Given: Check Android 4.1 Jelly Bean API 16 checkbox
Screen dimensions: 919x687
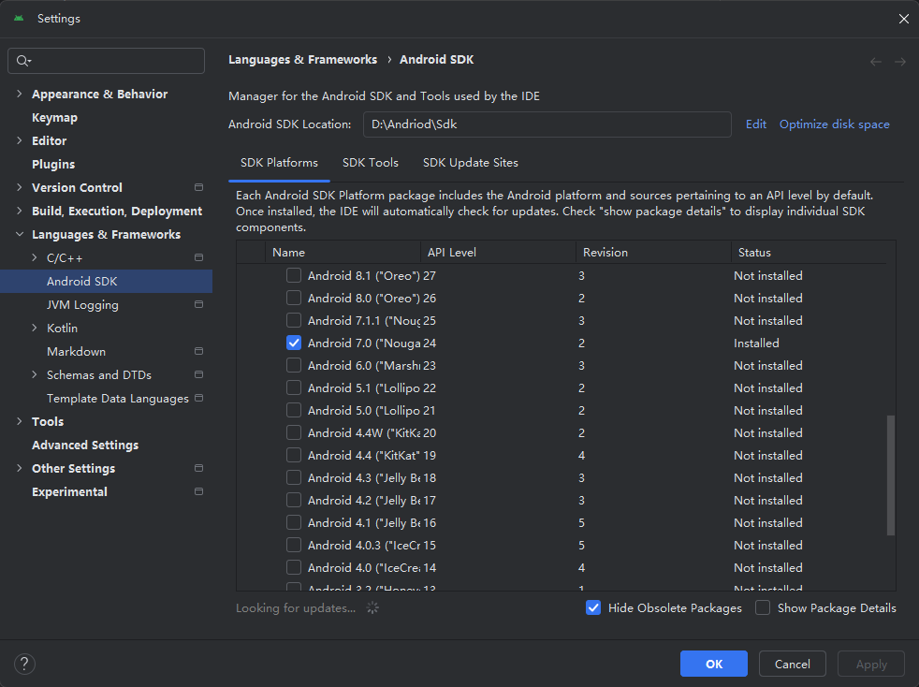Looking at the screenshot, I should (x=294, y=522).
